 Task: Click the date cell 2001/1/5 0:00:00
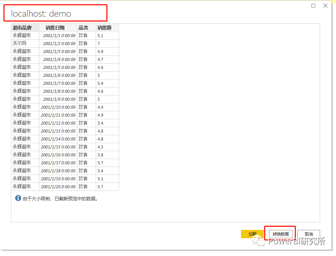58,67
